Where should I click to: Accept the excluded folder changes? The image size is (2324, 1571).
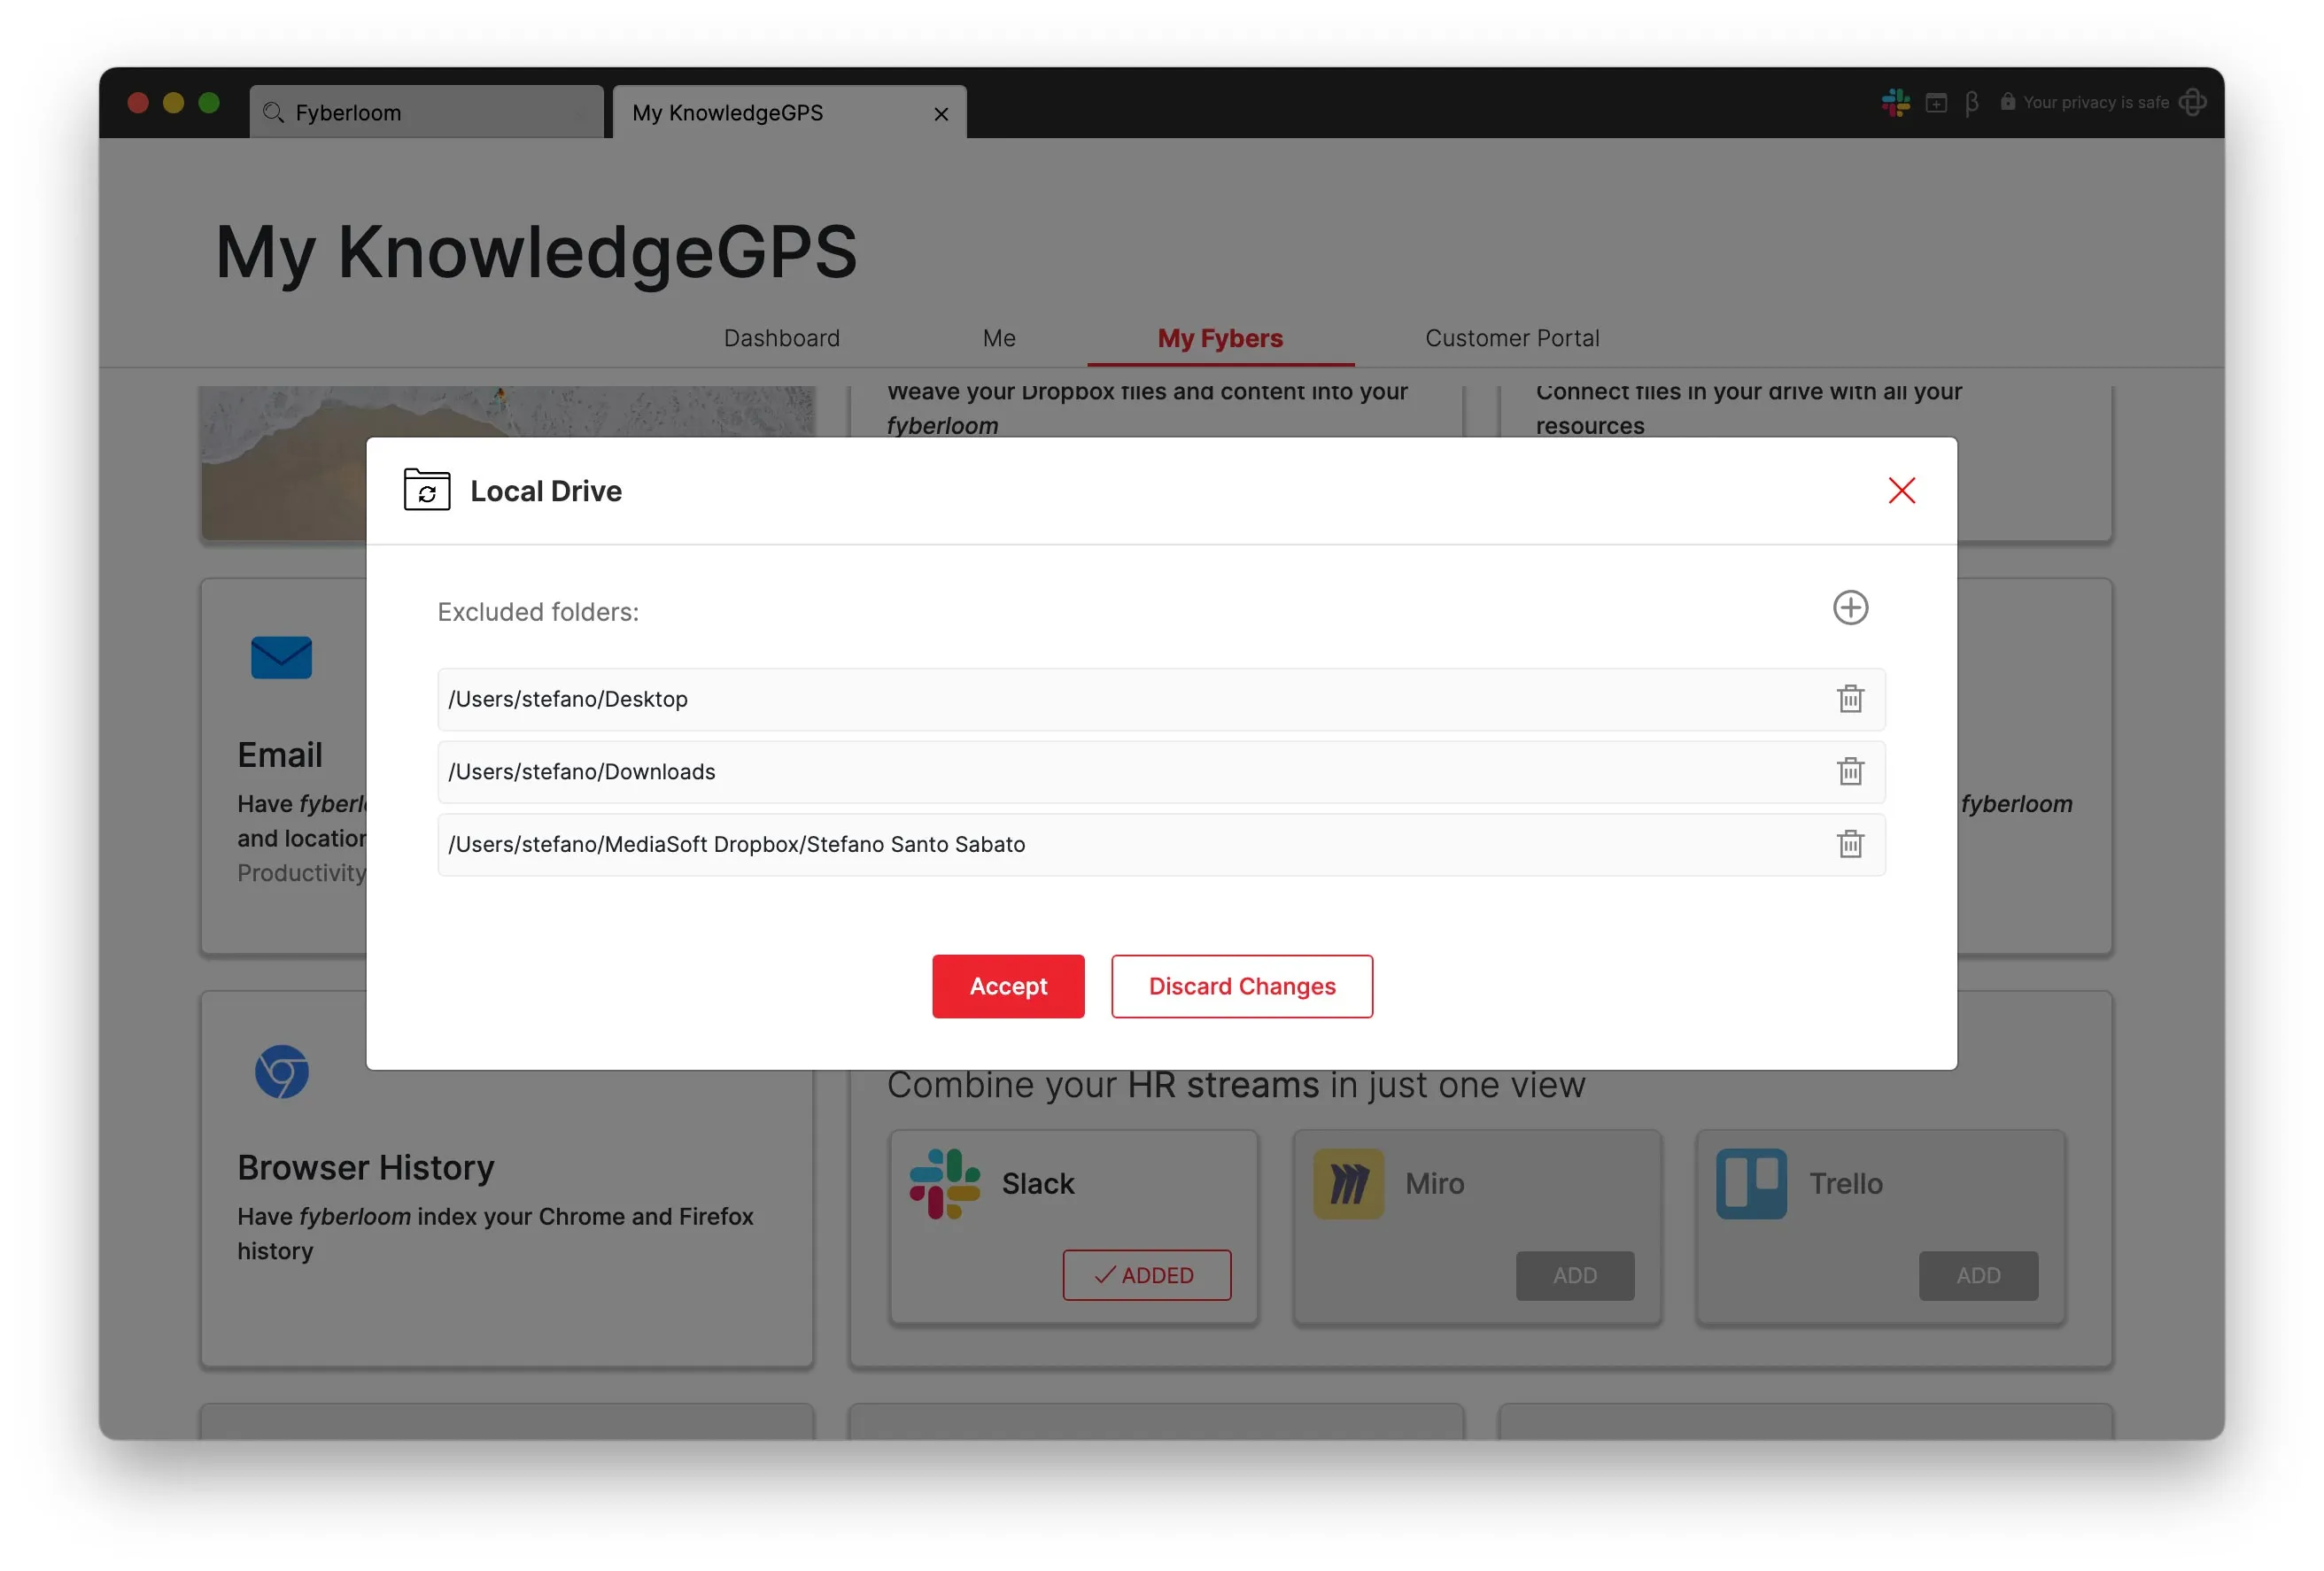click(1007, 986)
